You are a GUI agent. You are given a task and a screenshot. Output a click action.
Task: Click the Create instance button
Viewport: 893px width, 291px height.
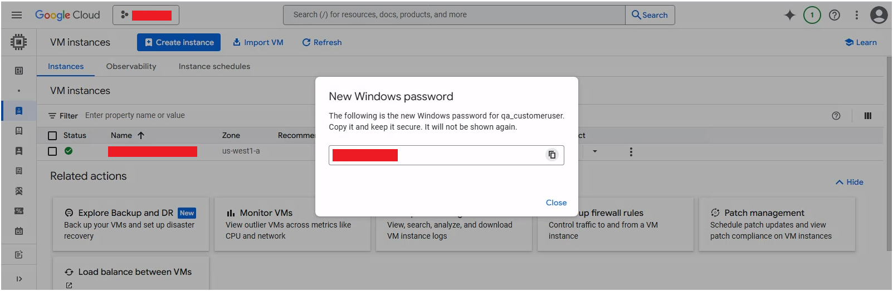[179, 42]
